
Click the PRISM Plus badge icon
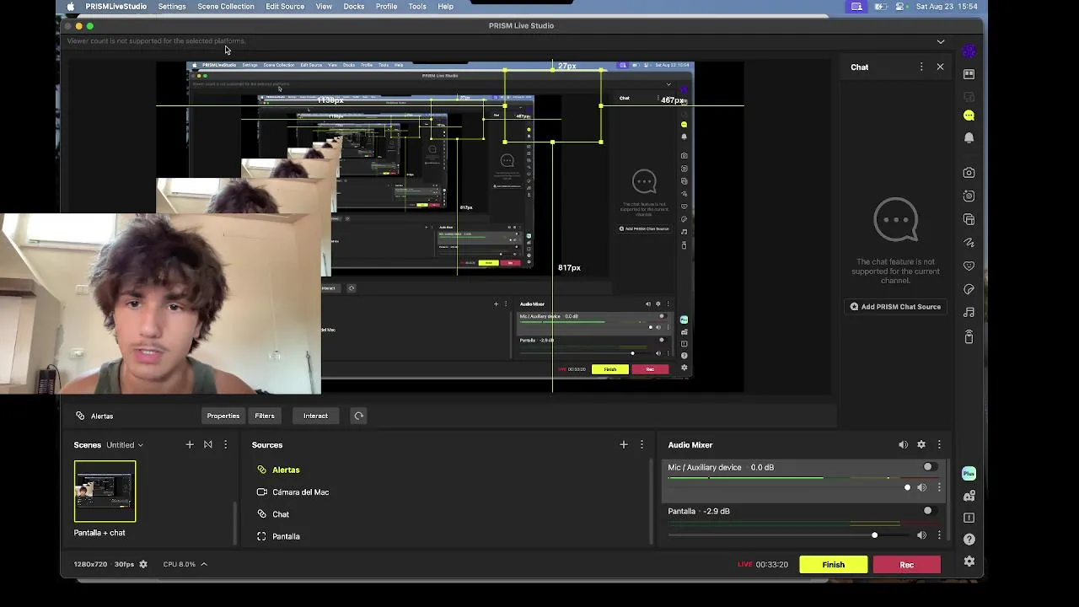tap(969, 474)
